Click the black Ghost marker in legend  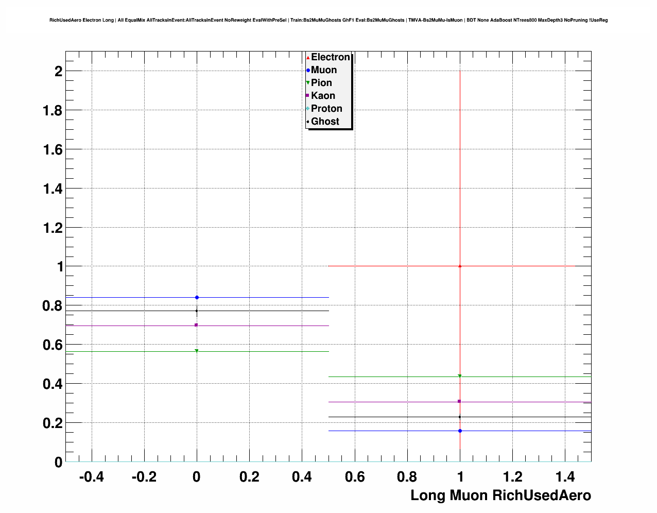308,122
